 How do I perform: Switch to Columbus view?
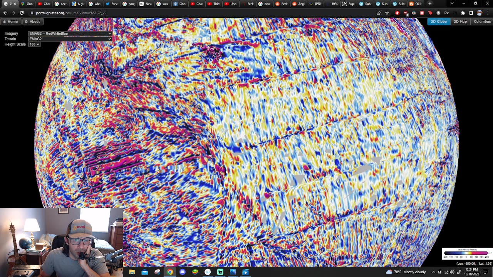pos(482,22)
